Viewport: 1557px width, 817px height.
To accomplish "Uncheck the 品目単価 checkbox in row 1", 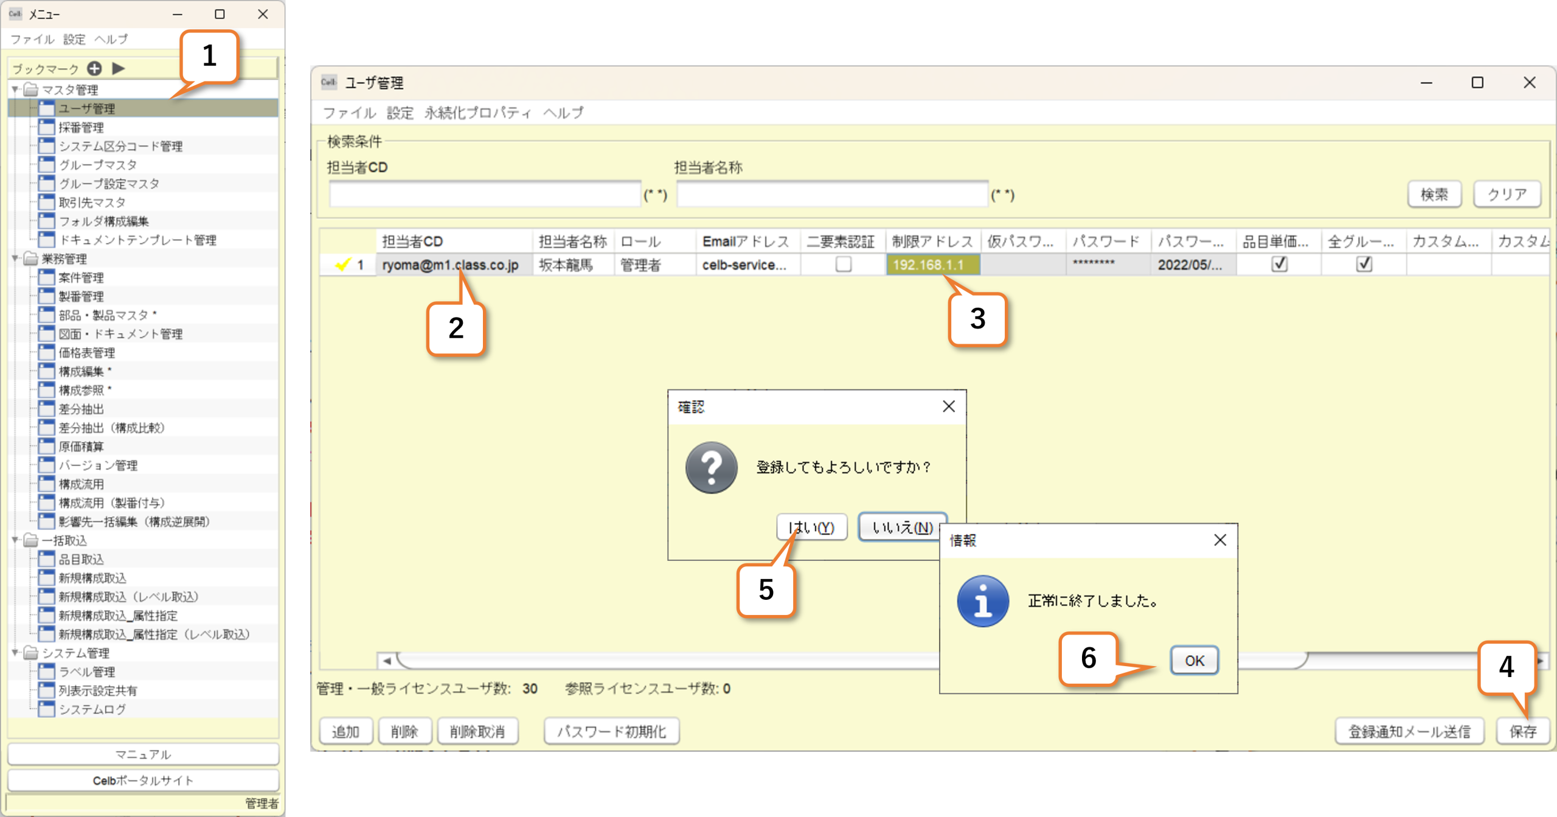I will pyautogui.click(x=1279, y=264).
